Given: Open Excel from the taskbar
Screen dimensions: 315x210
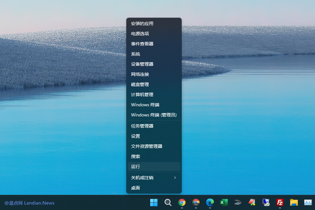Looking at the screenshot, I should tap(224, 202).
